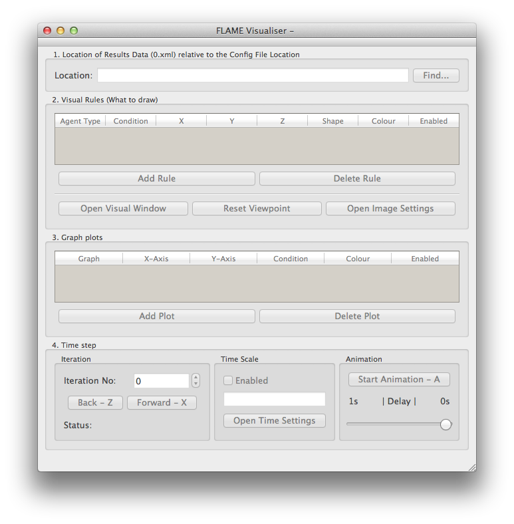514x524 pixels.
Task: Open the Visual Window
Action: [123, 209]
